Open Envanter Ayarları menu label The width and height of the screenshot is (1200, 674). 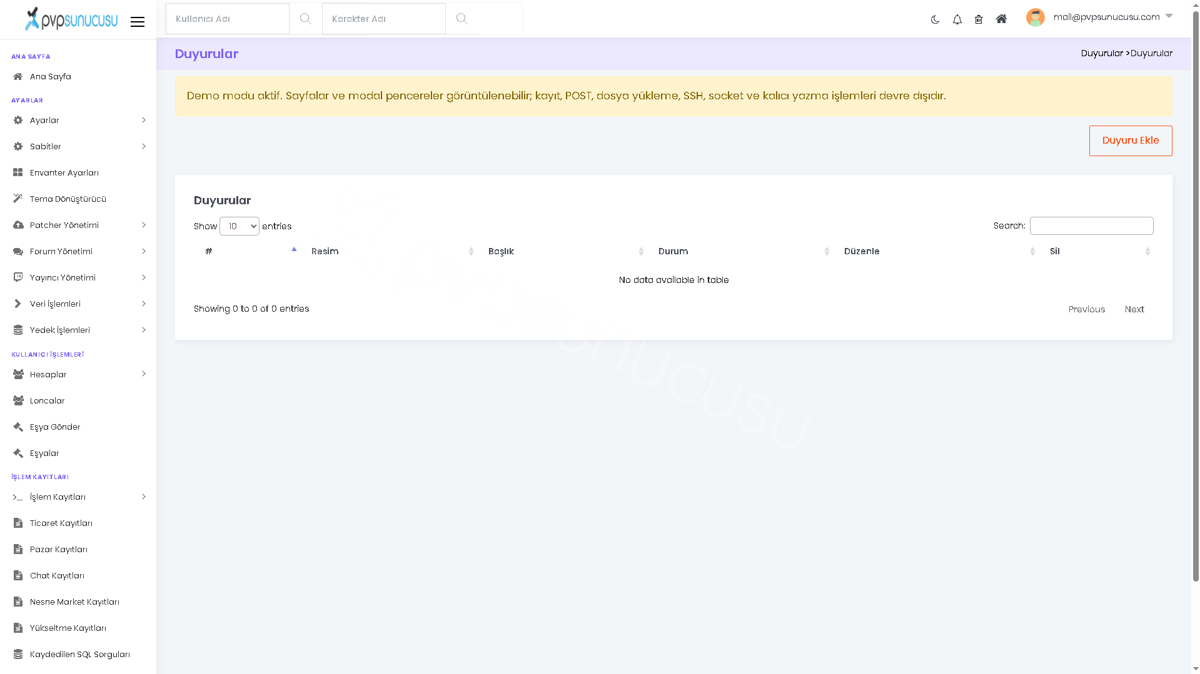64,172
